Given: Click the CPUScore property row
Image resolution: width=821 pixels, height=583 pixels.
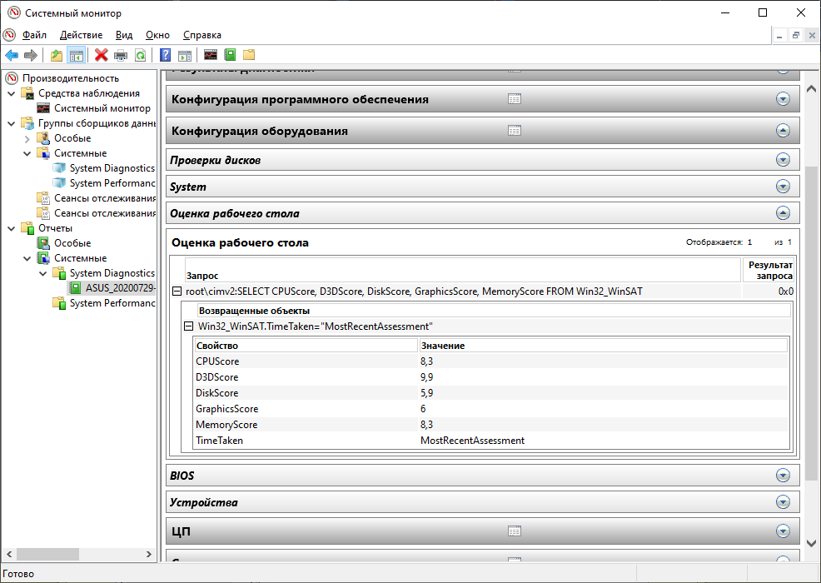Looking at the screenshot, I should [x=491, y=361].
